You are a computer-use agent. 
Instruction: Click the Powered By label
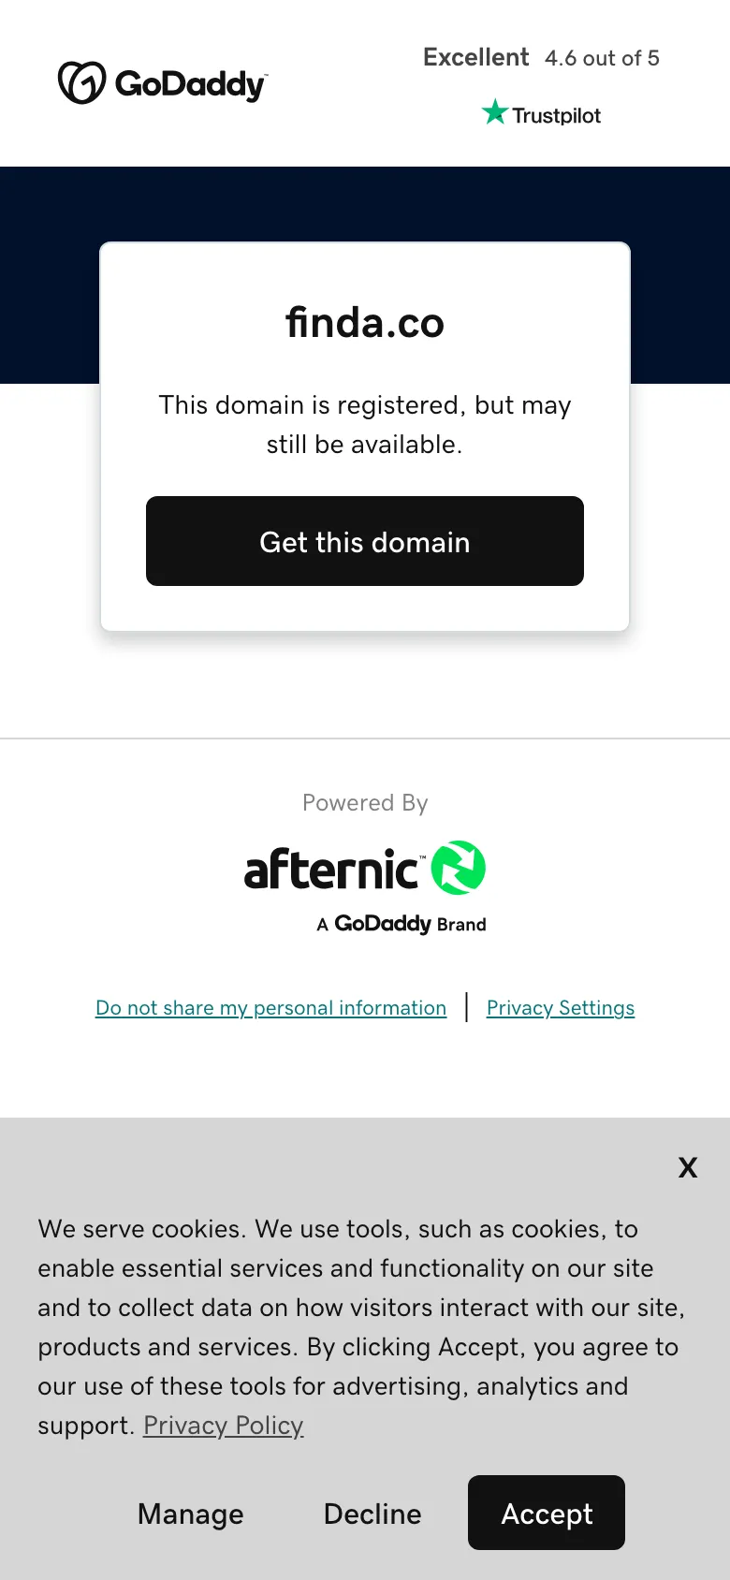[x=365, y=803]
